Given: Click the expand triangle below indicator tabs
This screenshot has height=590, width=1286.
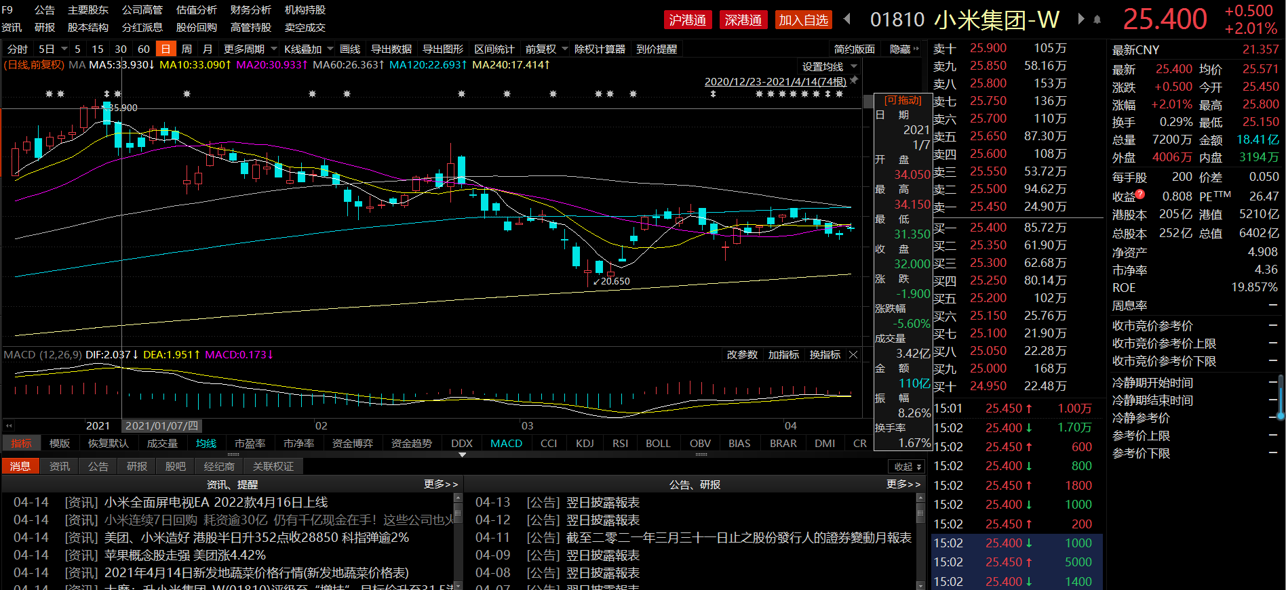Looking at the screenshot, I should (462, 455).
